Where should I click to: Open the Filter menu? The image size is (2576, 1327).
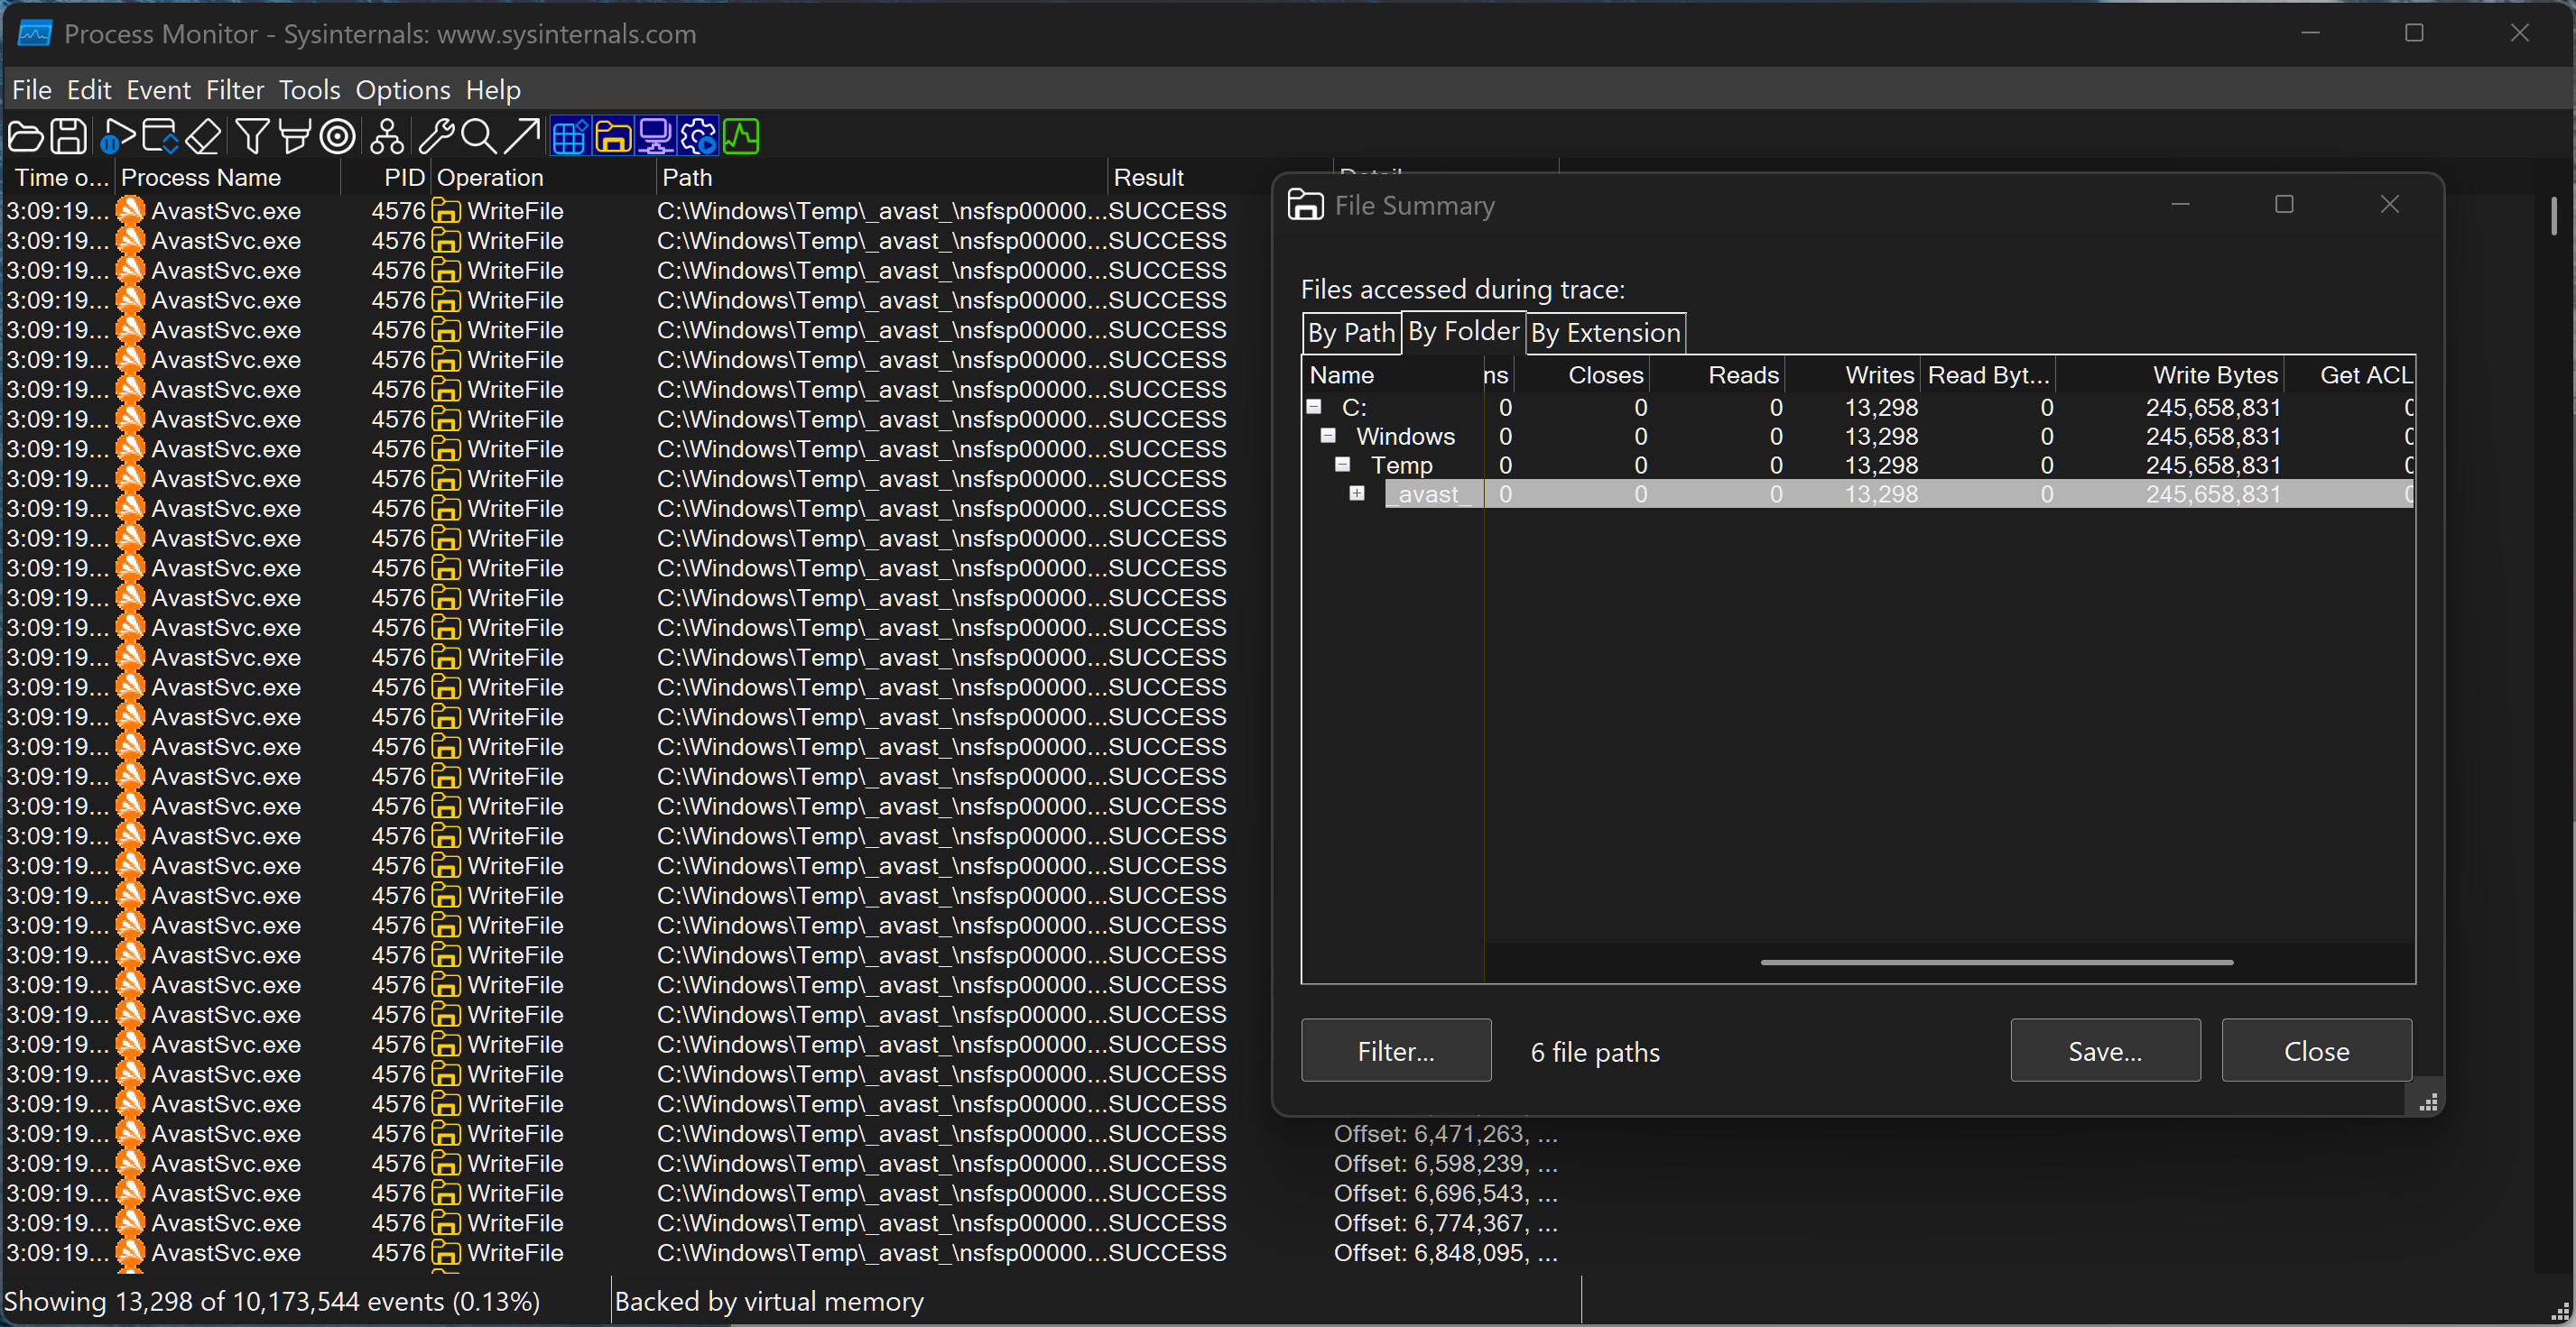(x=235, y=90)
